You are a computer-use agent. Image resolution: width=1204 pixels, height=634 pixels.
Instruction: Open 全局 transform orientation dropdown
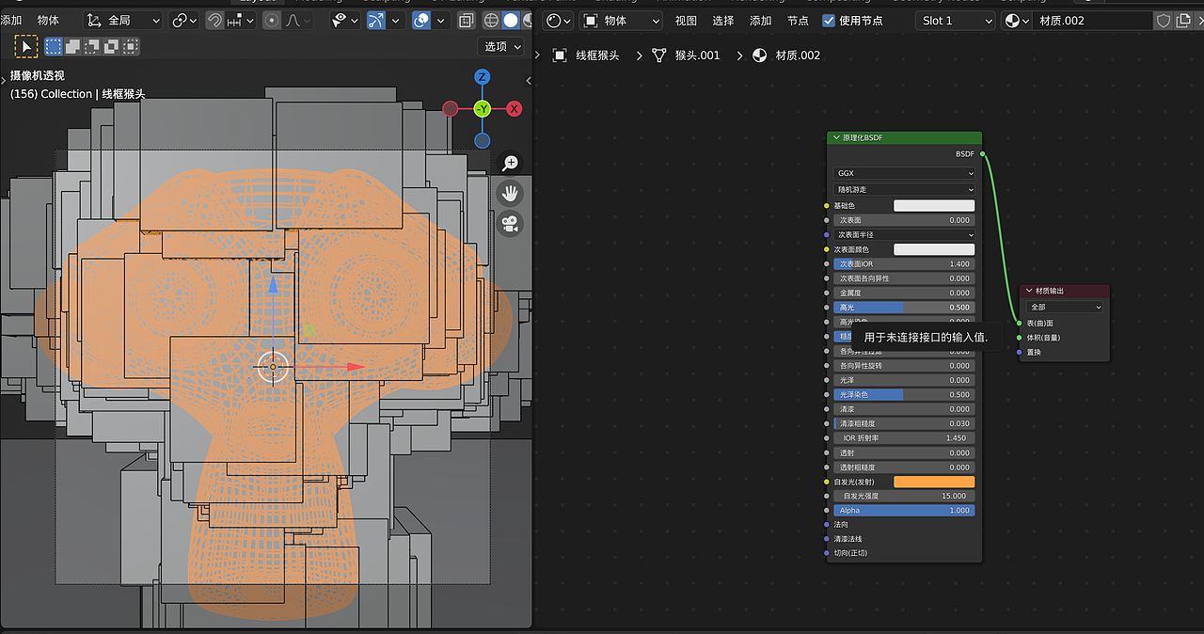[x=123, y=20]
